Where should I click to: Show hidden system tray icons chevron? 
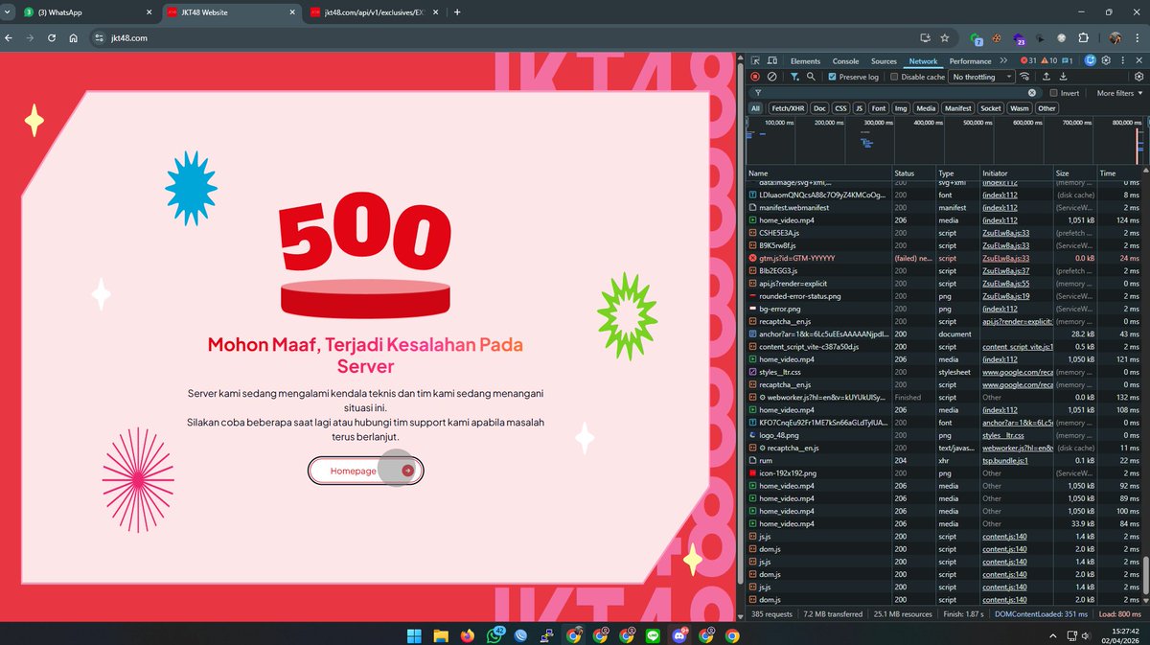tap(1054, 635)
